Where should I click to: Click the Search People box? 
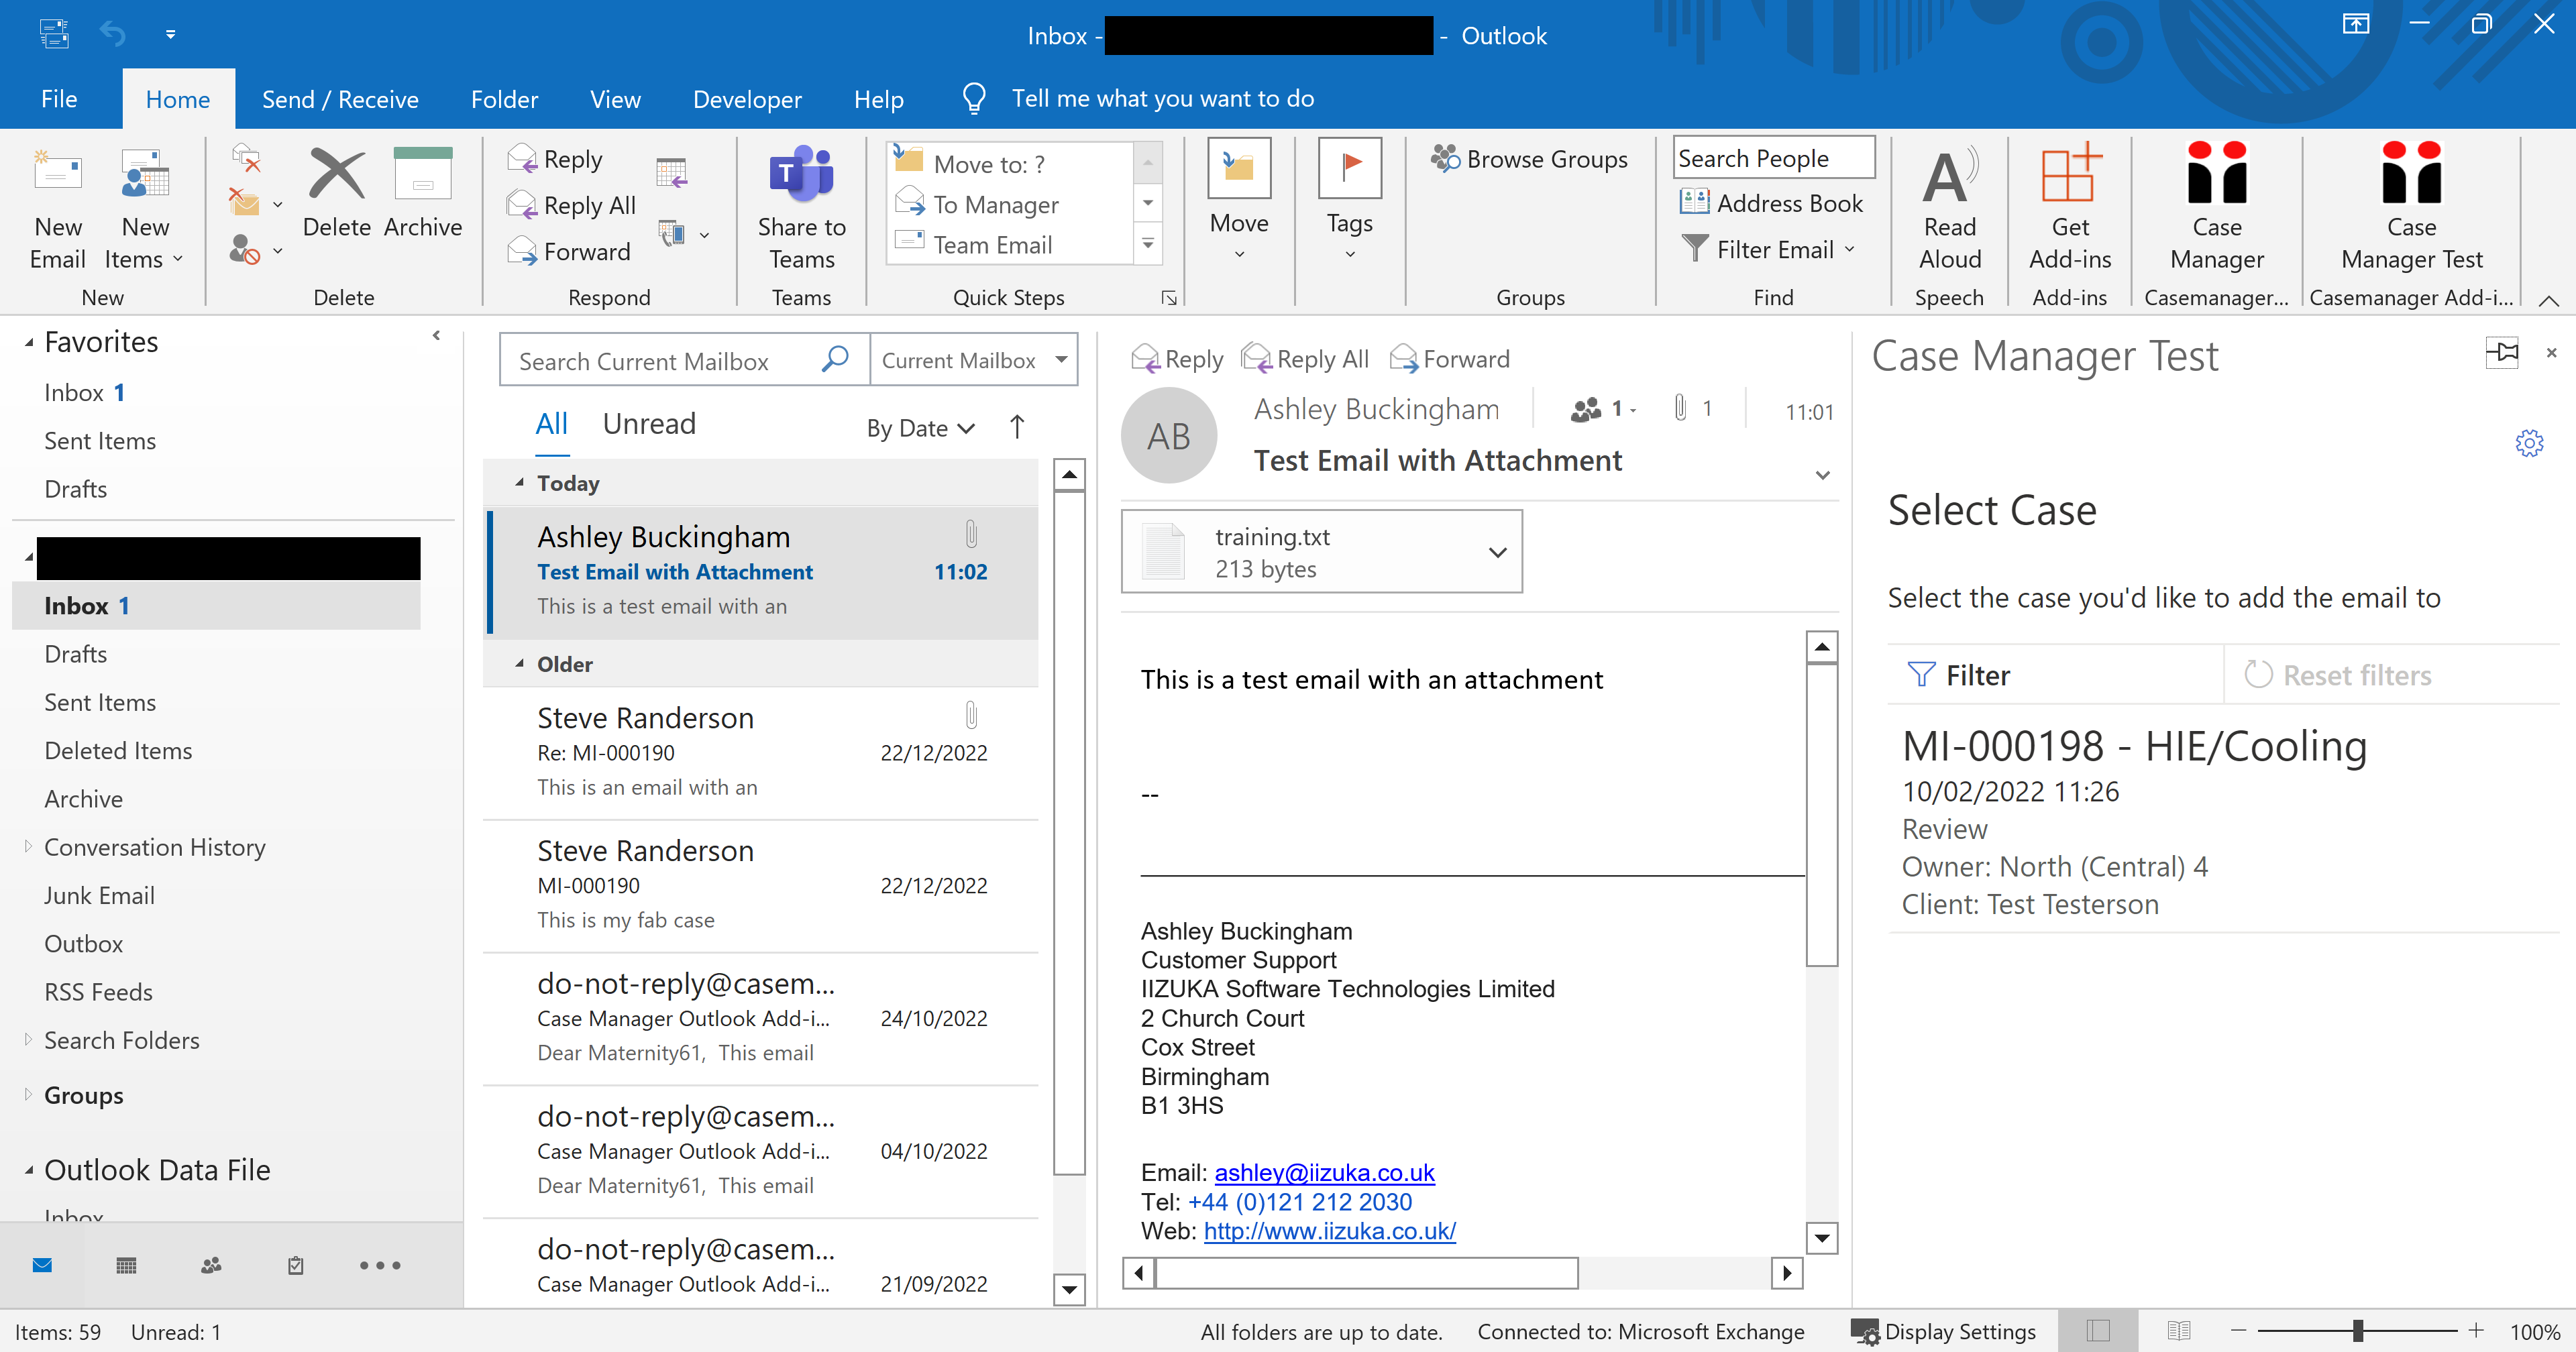(1773, 158)
